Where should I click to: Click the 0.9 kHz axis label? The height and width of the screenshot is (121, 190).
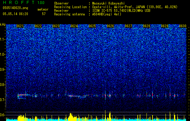3,70
